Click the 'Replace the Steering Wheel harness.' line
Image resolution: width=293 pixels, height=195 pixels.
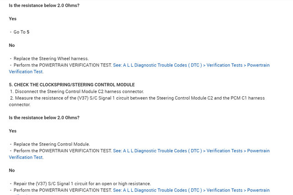point(51,59)
